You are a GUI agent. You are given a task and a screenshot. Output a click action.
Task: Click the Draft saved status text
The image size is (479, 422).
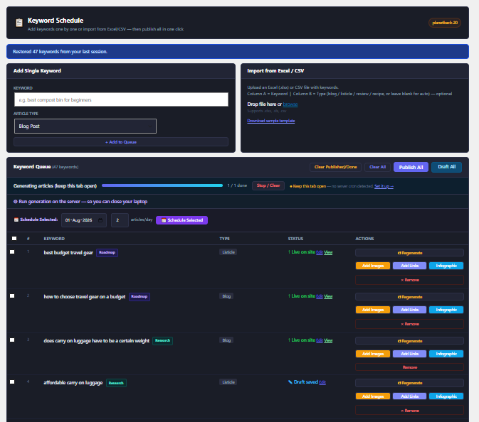(x=306, y=382)
